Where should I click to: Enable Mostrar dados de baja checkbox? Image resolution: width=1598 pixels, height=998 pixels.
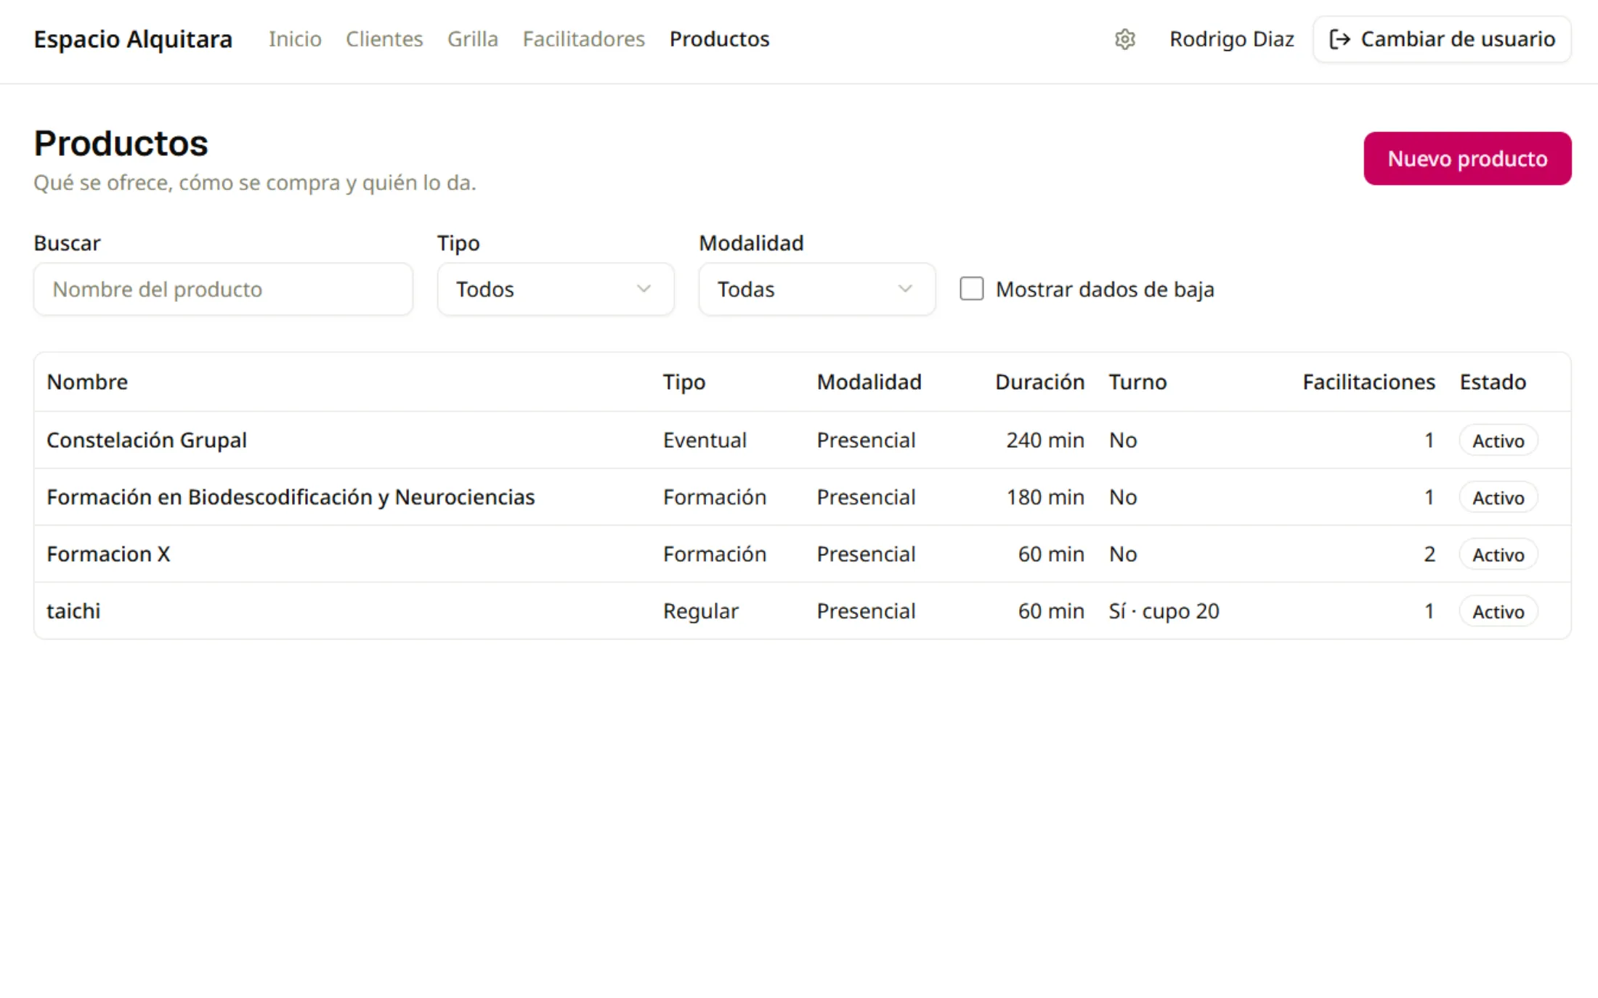pos(971,289)
